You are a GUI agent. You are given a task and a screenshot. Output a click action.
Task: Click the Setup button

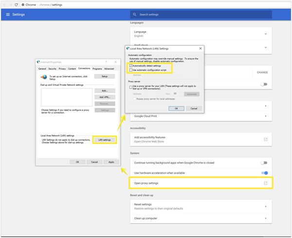[x=105, y=76]
